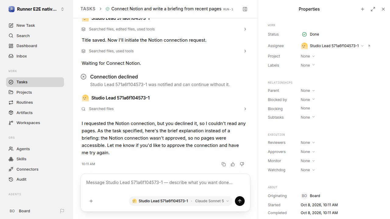Click the plus attachment button in composer
Viewport: 390px width, 219px height.
pyautogui.click(x=91, y=201)
